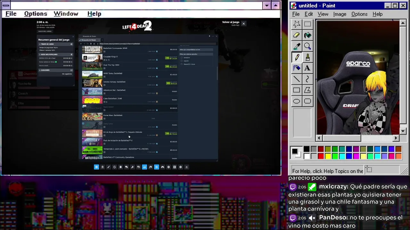Select the Pick Color eyedropper tool
410x230 pixels.
297,46
